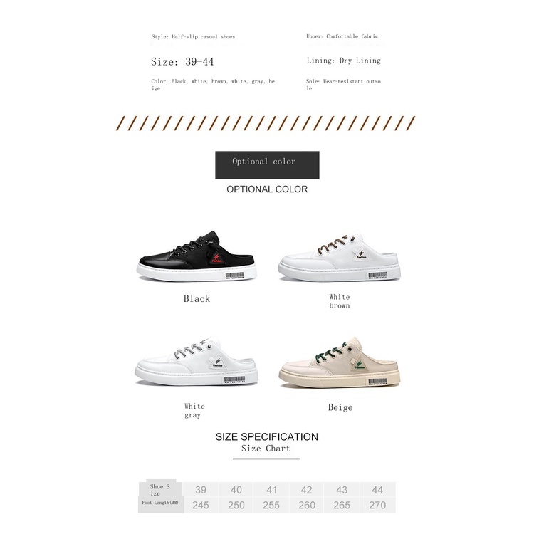
Task: Click the Lining: Dry Lining text
Action: (x=343, y=61)
